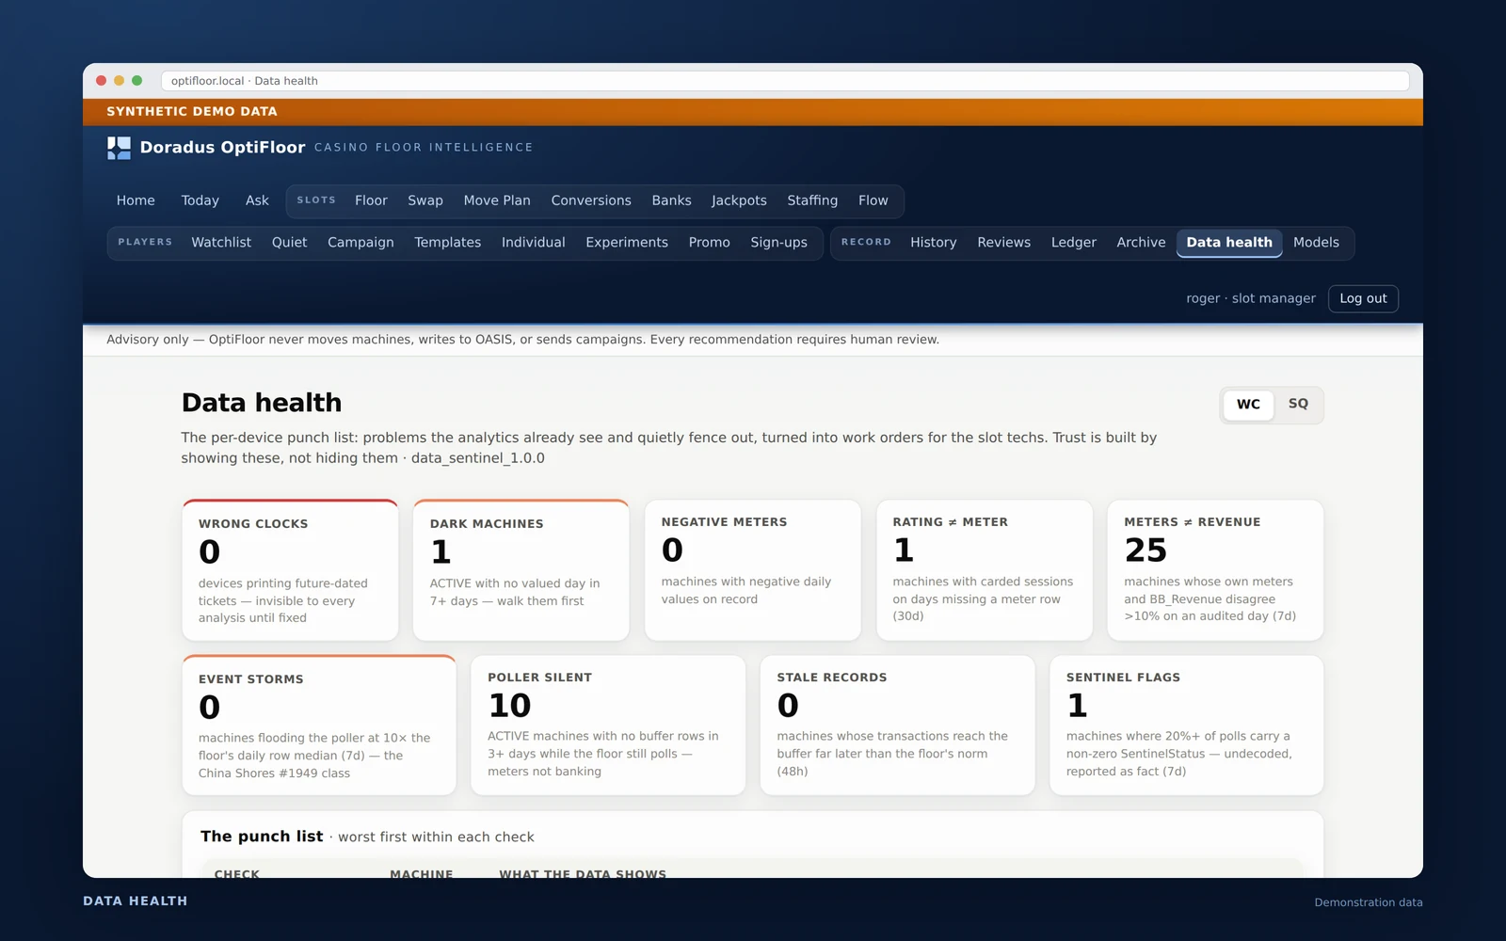Click 'The punch list' section title
This screenshot has height=941, width=1506.
pos(262,837)
